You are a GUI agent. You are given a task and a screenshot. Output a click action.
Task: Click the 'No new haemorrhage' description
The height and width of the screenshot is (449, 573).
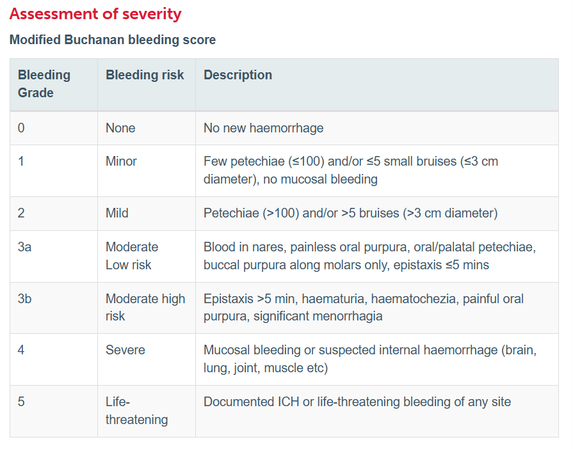pyautogui.click(x=264, y=128)
